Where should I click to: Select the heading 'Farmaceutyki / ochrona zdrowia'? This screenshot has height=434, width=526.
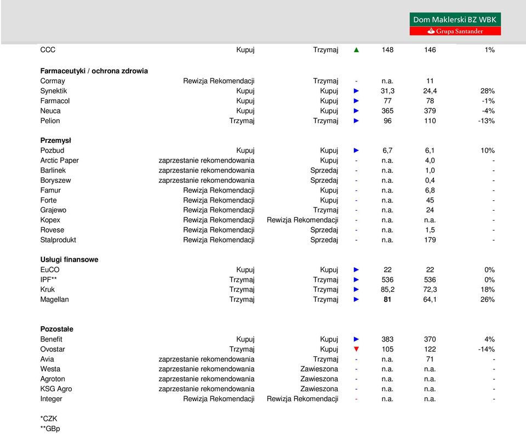point(94,71)
